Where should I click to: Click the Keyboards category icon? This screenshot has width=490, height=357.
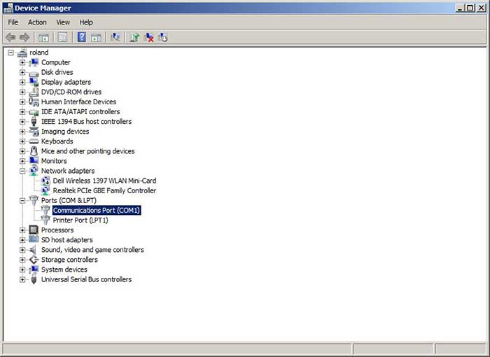(x=34, y=141)
